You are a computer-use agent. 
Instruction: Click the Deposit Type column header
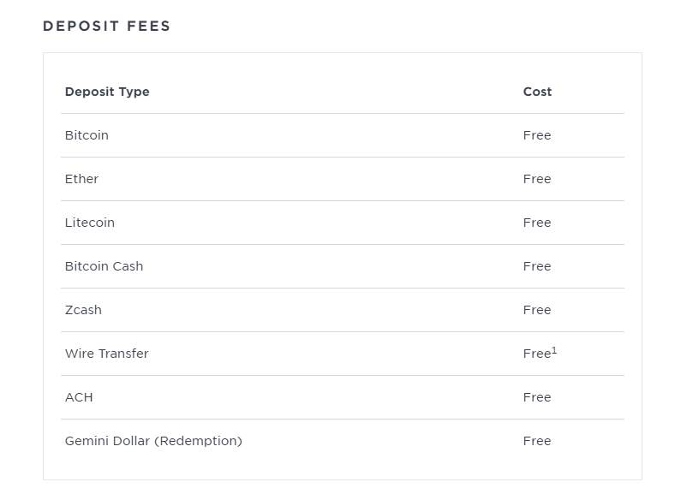point(107,92)
